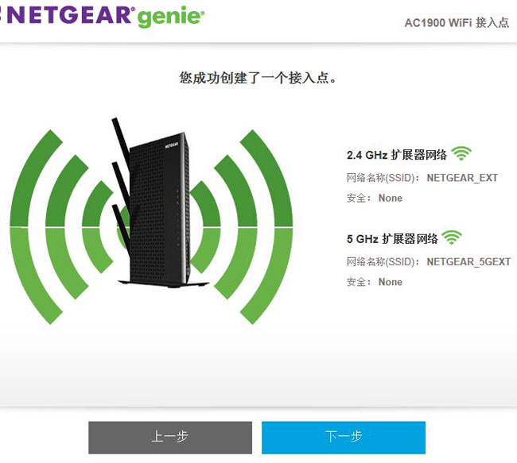Click the NETGEAR_5GEXT SSID name

click(468, 262)
